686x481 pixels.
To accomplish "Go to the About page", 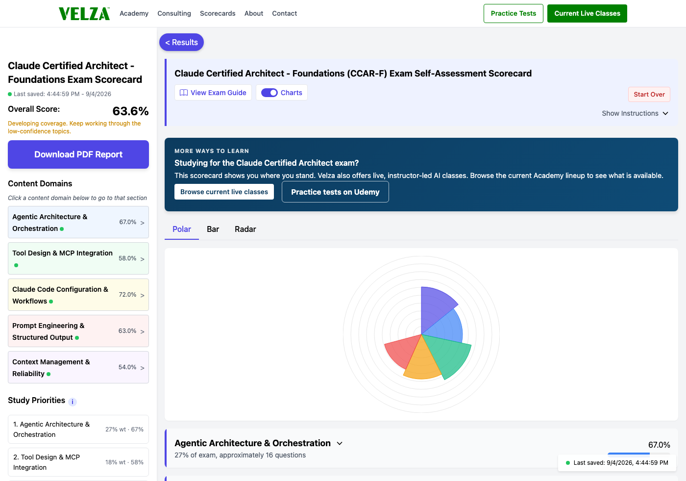I will (254, 13).
